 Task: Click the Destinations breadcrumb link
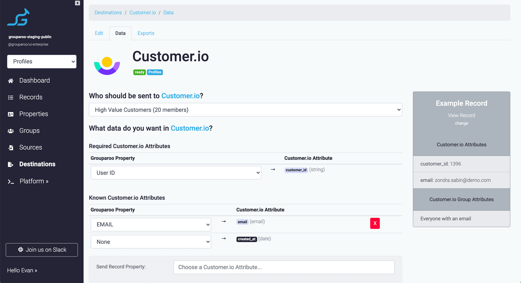(108, 12)
